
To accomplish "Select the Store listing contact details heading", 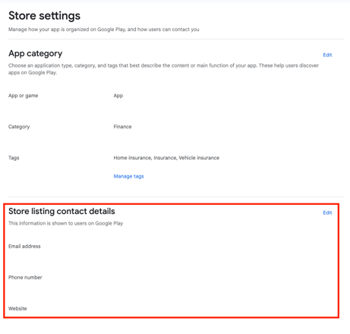I will [x=61, y=211].
